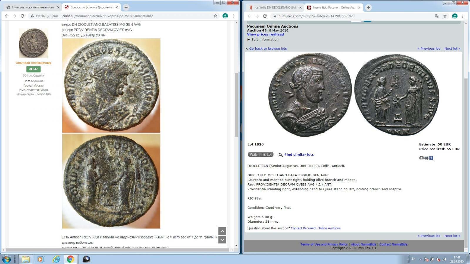Open the forum user's eagle coin avatar
The width and height of the screenshot is (470, 264).
(33, 43)
